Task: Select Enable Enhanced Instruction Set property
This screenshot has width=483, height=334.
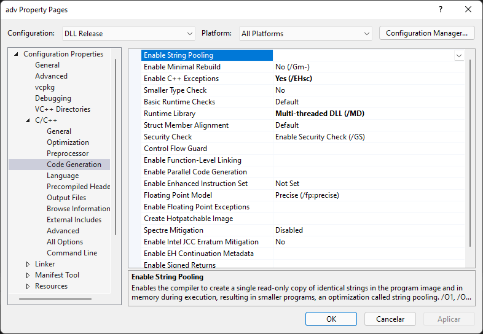Action: (195, 184)
